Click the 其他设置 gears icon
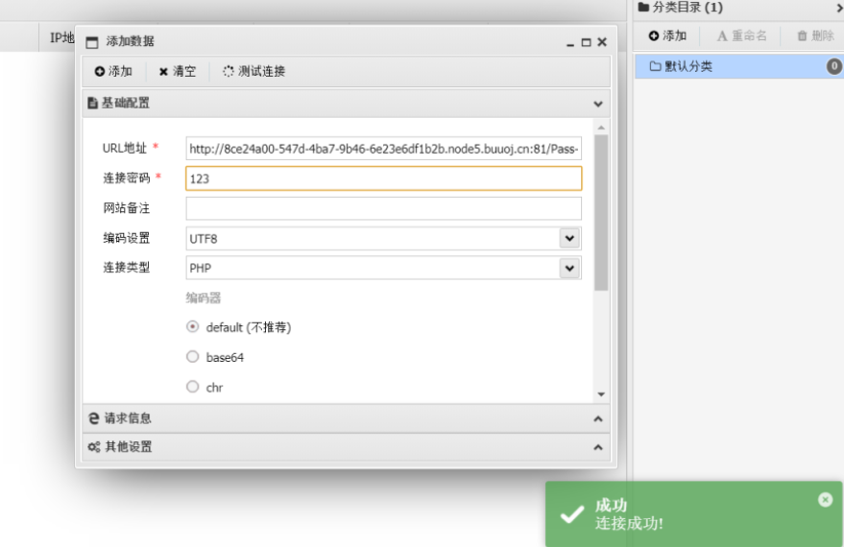844x547 pixels. click(94, 447)
